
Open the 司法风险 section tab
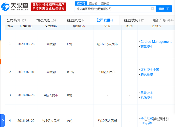tap(46, 20)
